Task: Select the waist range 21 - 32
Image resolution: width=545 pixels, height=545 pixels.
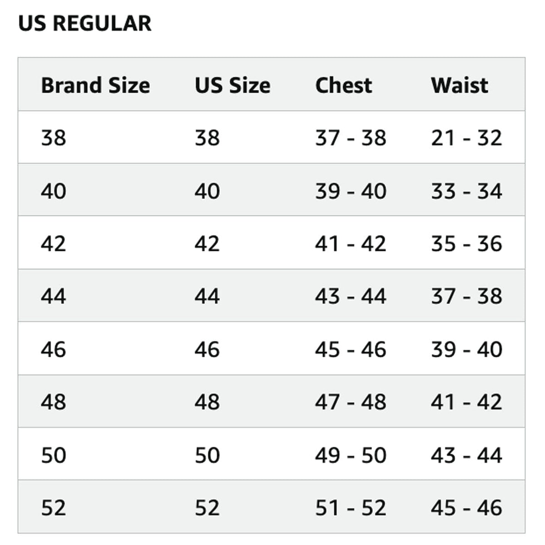Action: click(466, 138)
